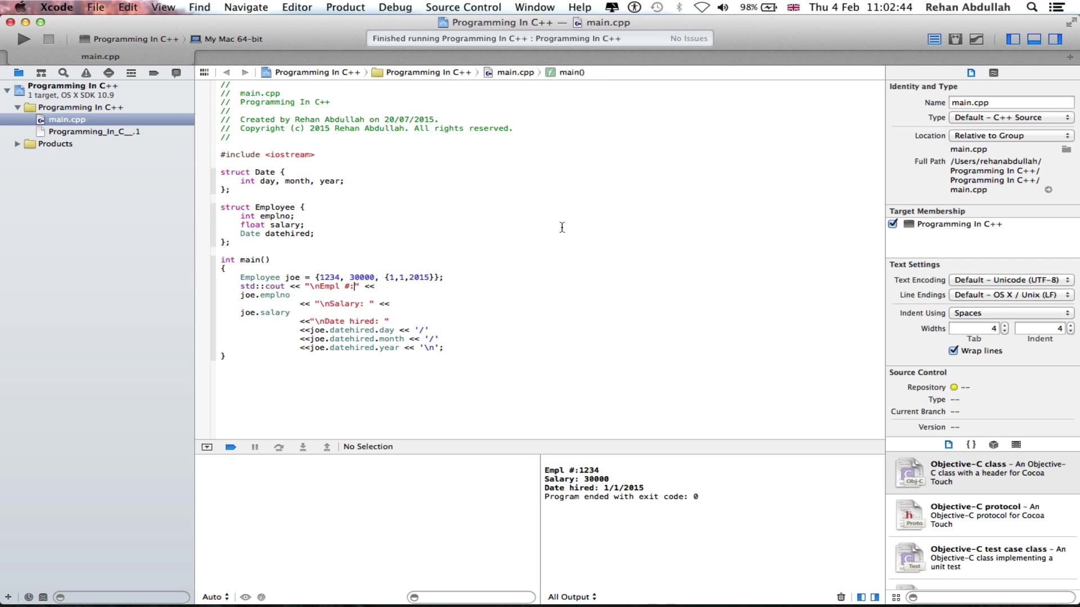
Task: Open the Find navigator magnifier icon
Action: tap(64, 73)
